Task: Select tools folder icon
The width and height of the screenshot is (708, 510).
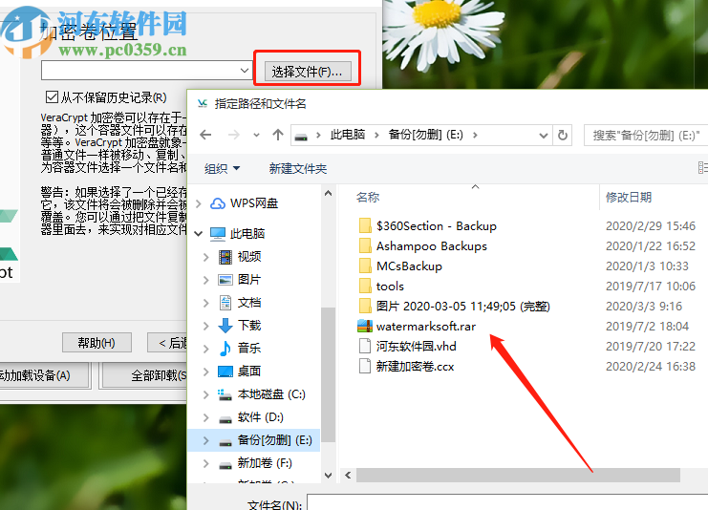Action: pos(365,286)
